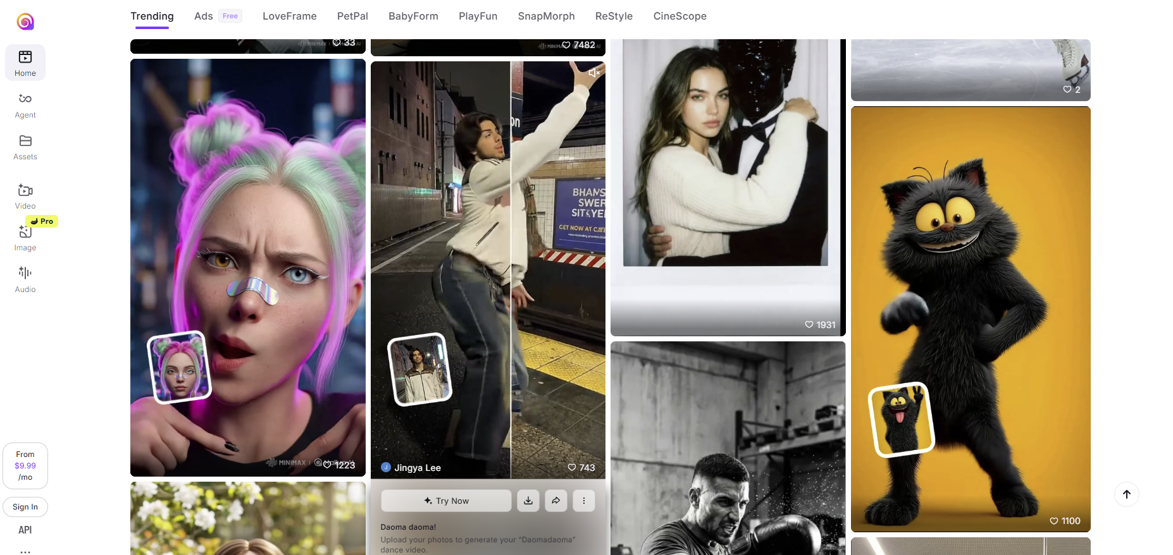
Task: Open the $9.99 per month pricing
Action: coord(25,466)
